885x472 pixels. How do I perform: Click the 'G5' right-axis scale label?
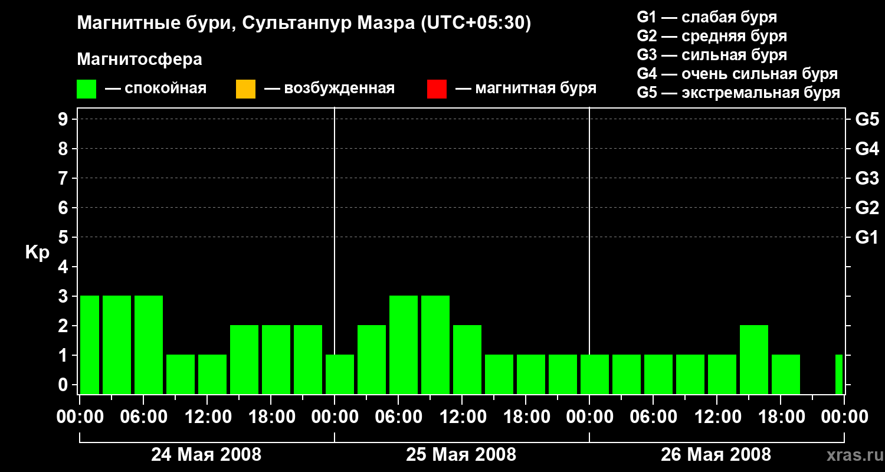(867, 119)
